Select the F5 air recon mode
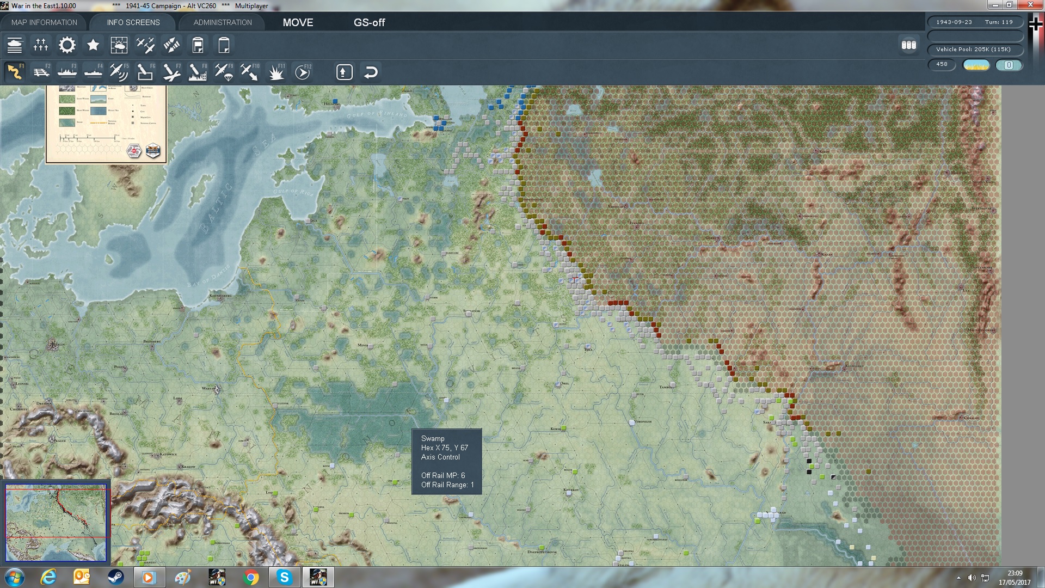Screen dimensions: 1045x588 [x=119, y=72]
